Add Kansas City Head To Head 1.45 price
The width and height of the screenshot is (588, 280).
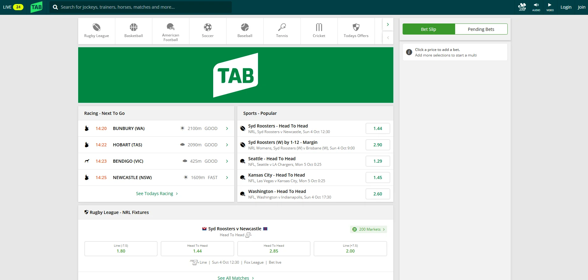[x=378, y=178]
